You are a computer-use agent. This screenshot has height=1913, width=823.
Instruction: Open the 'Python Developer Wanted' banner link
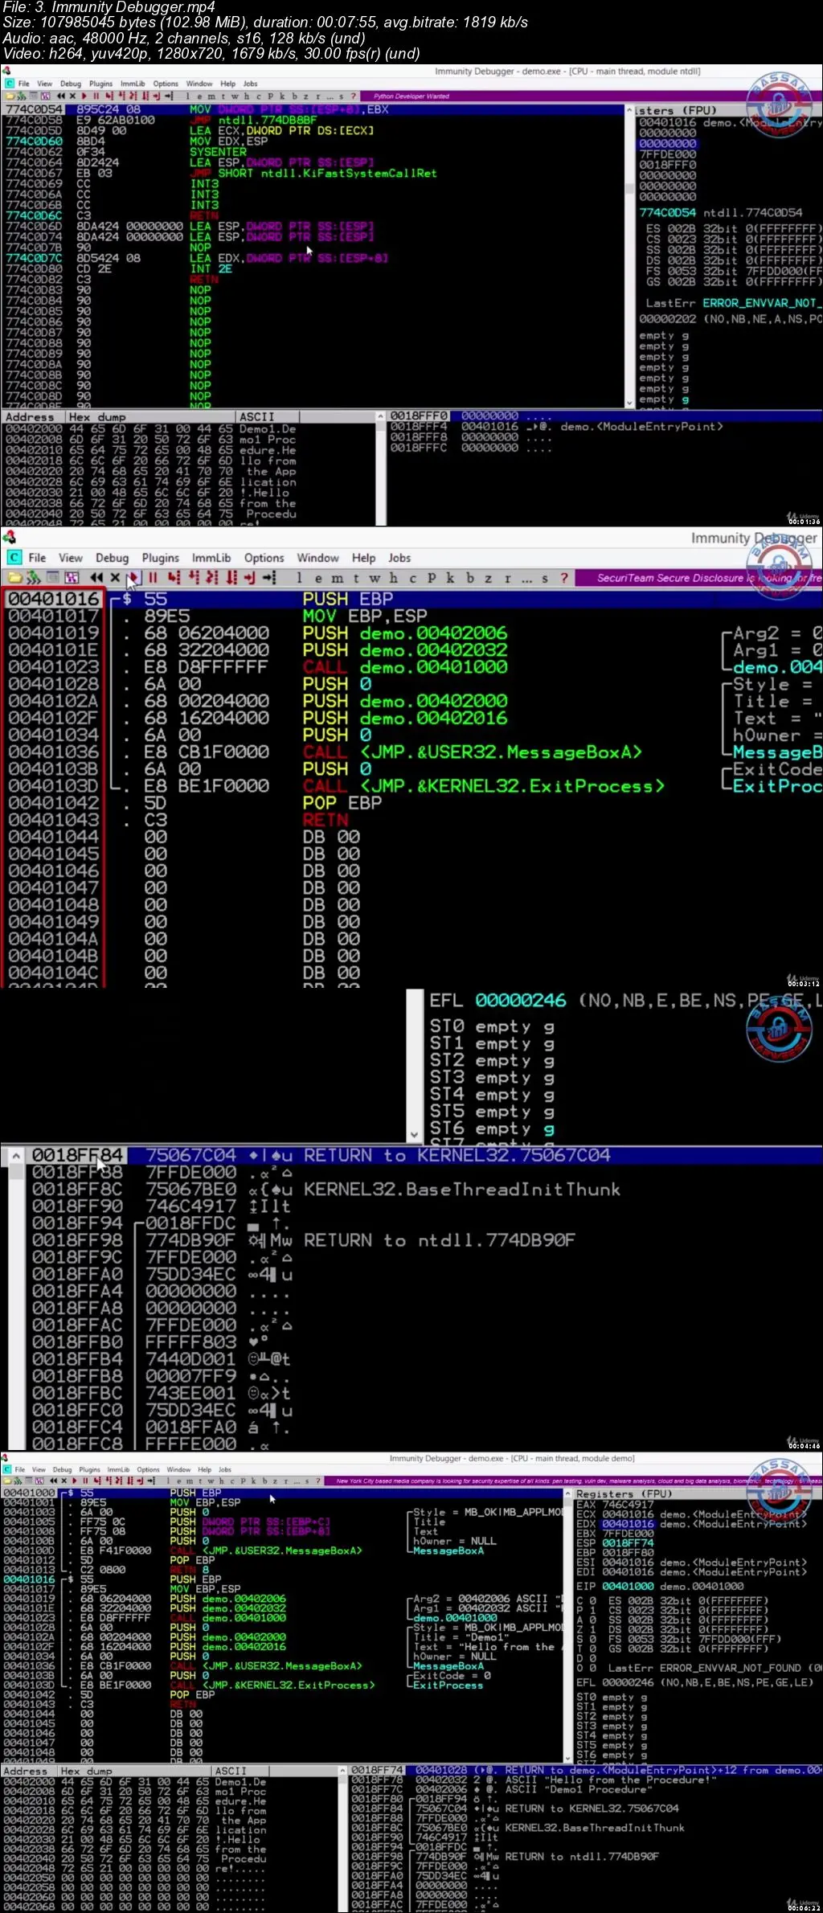click(411, 96)
